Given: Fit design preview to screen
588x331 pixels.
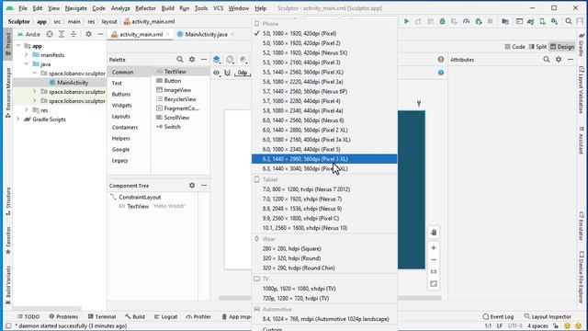Looking at the screenshot, I should point(434,284).
